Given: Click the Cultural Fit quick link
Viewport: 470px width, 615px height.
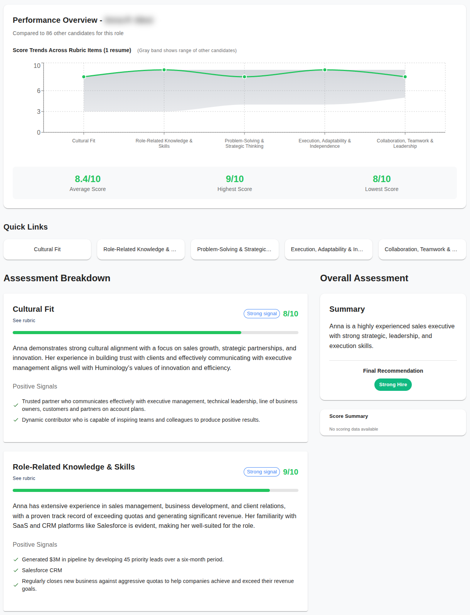Looking at the screenshot, I should pyautogui.click(x=47, y=249).
